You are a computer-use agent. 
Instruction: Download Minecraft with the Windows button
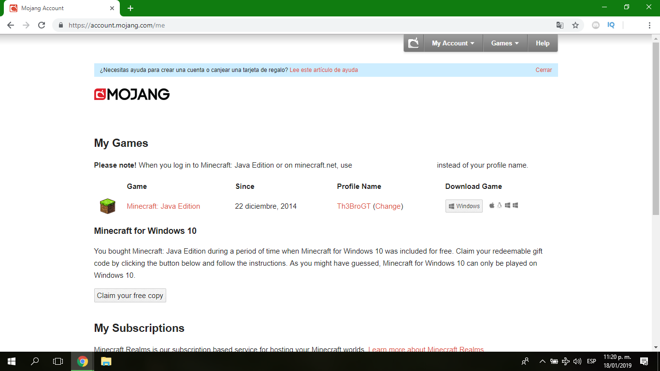pos(464,206)
